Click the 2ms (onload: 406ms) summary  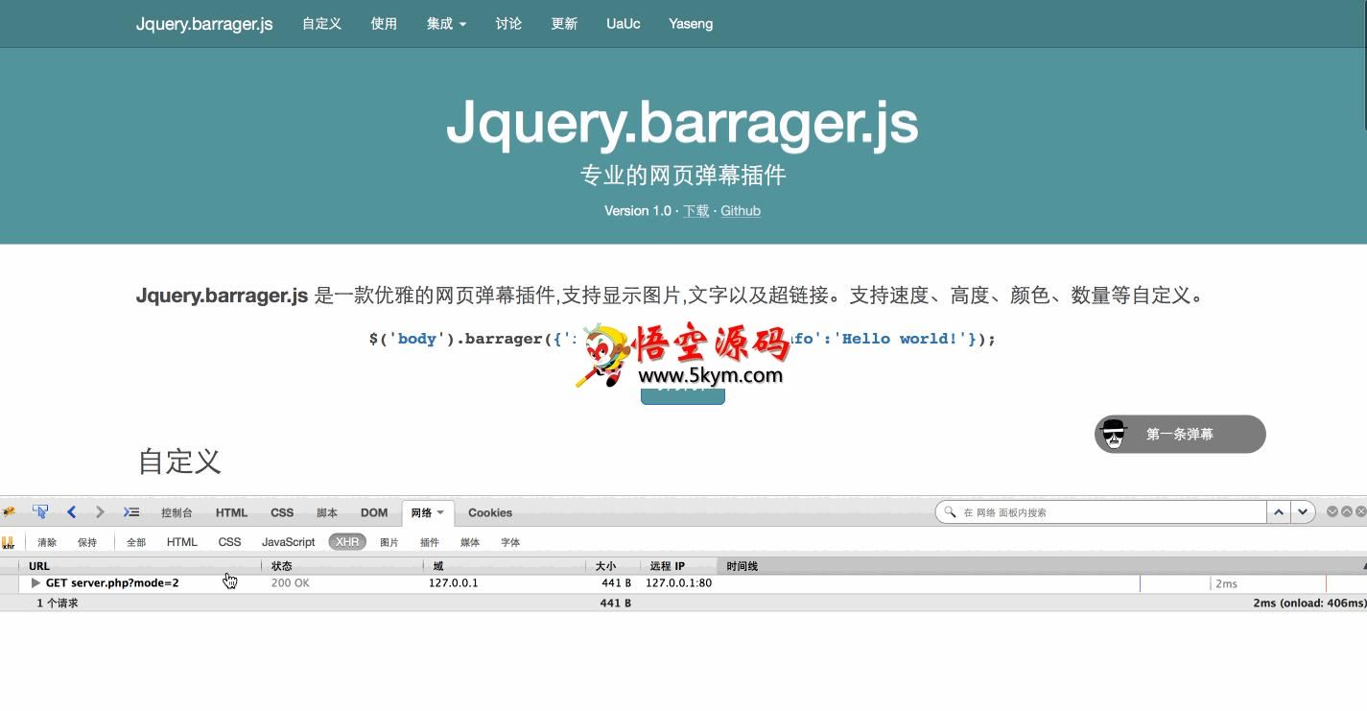click(x=1308, y=604)
